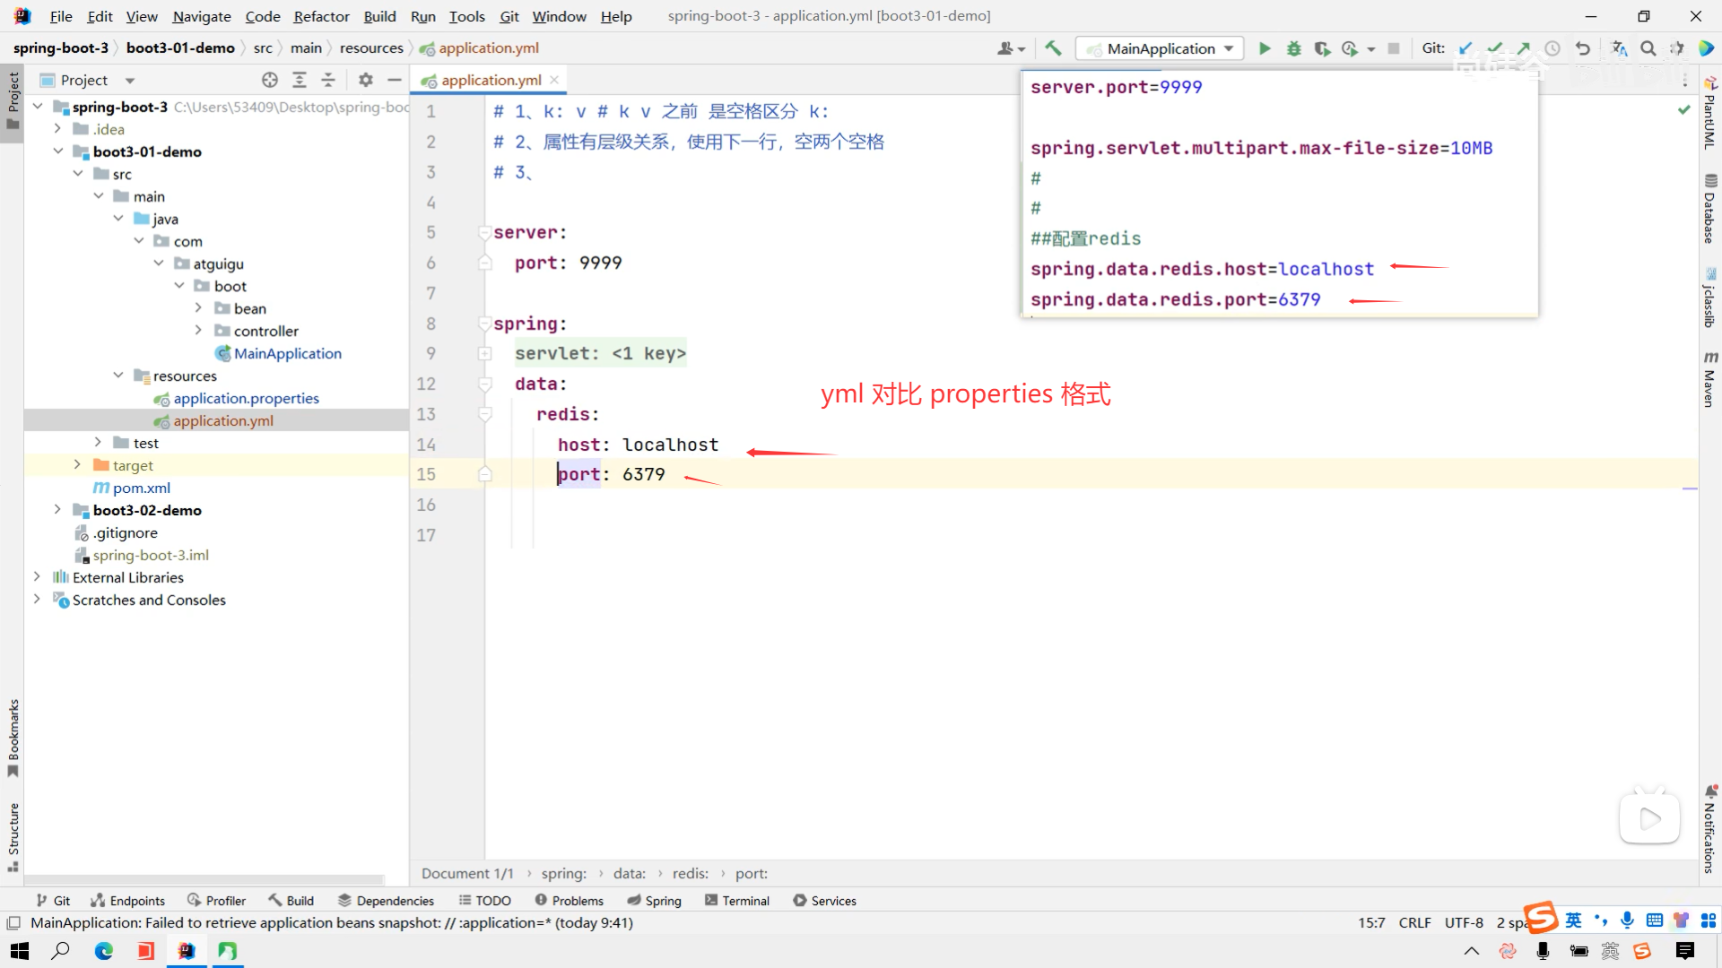Viewport: 1722px width, 968px height.
Task: Click Git update project arrow icon
Action: click(x=1465, y=48)
